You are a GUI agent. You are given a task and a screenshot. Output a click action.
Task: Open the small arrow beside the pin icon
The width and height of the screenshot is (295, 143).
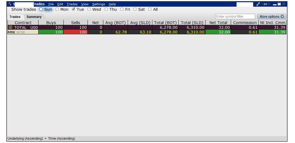tap(269, 4)
